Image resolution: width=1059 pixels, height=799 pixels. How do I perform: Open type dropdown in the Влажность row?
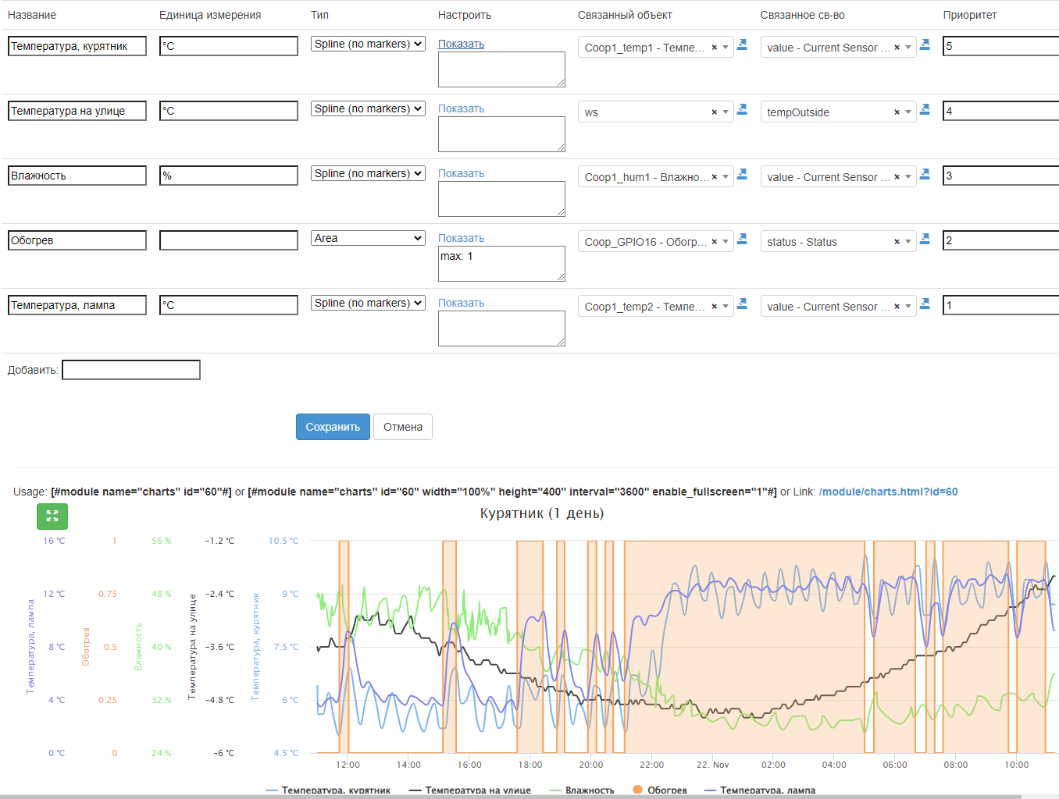368,173
